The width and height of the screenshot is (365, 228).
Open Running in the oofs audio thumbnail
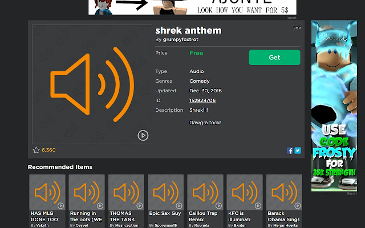click(87, 193)
